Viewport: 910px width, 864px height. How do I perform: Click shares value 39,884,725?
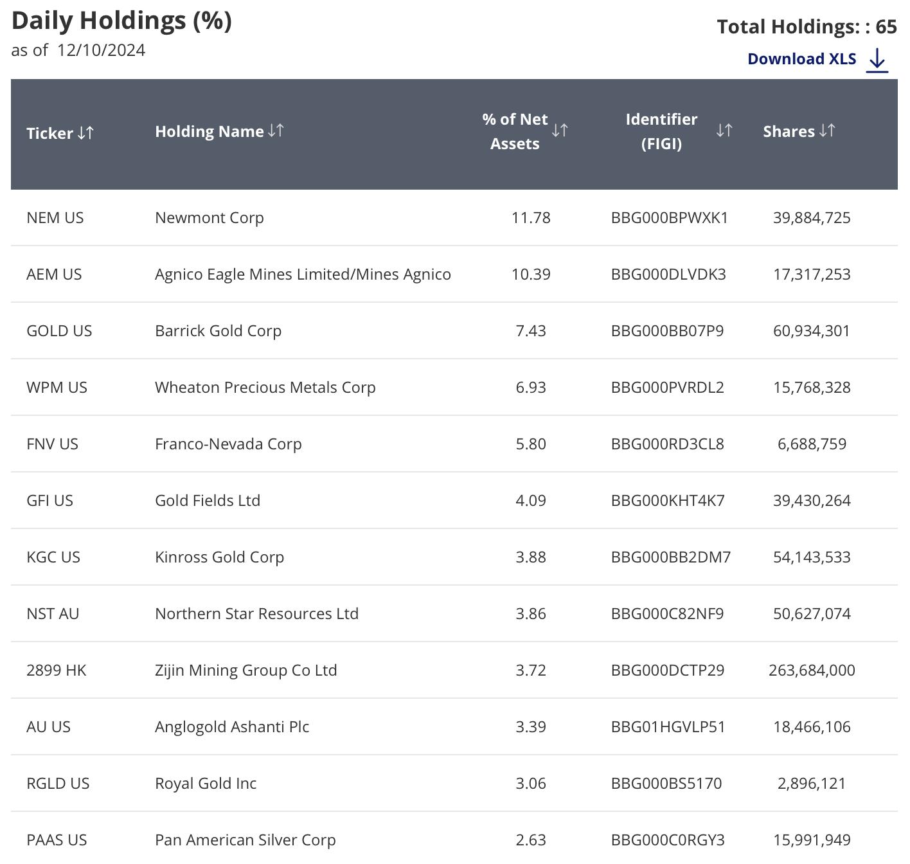(812, 218)
